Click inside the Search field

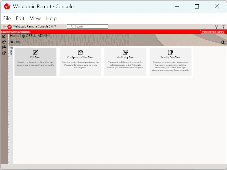tap(87, 26)
